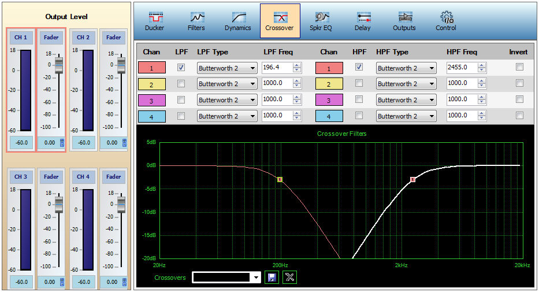This screenshot has height=292, width=539.
Task: Click the Fader button beside CH 2
Action: point(113,38)
